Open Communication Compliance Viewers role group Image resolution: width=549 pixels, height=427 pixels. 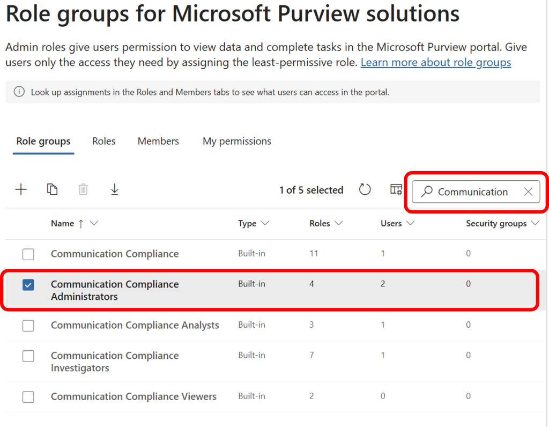(133, 396)
